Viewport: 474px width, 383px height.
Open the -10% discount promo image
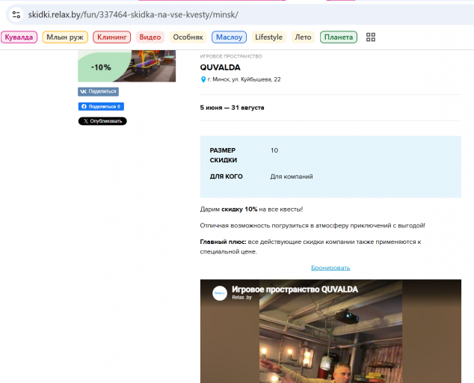pyautogui.click(x=126, y=66)
